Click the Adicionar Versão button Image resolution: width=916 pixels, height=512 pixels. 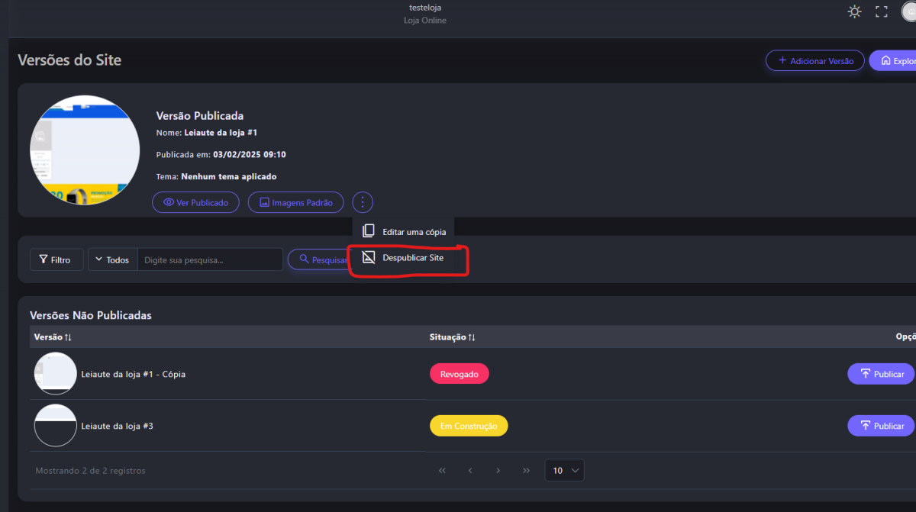(814, 61)
